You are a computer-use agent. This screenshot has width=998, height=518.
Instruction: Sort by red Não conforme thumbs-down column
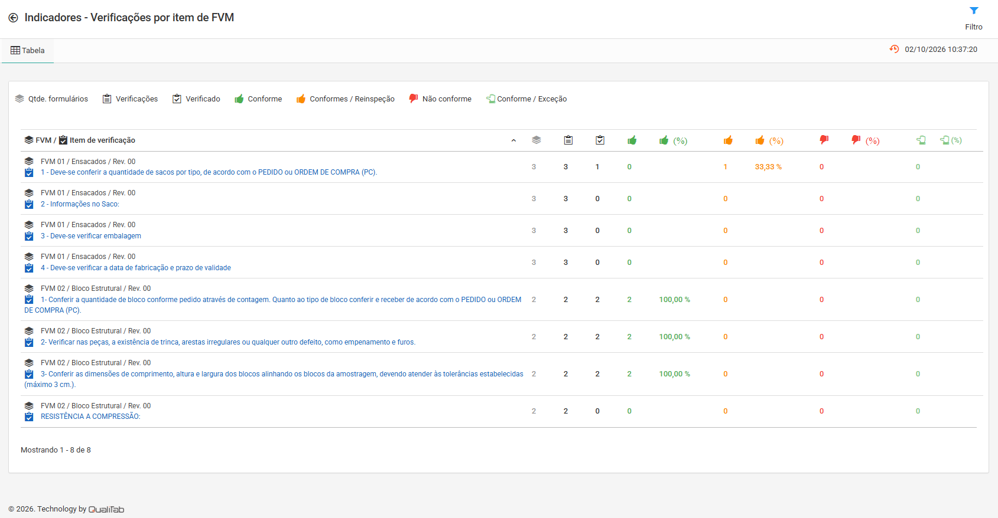tap(824, 140)
